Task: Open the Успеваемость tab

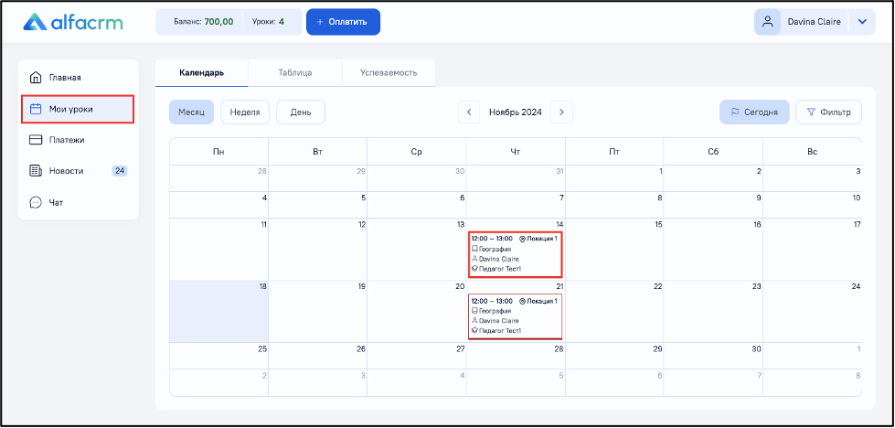Action: (389, 73)
